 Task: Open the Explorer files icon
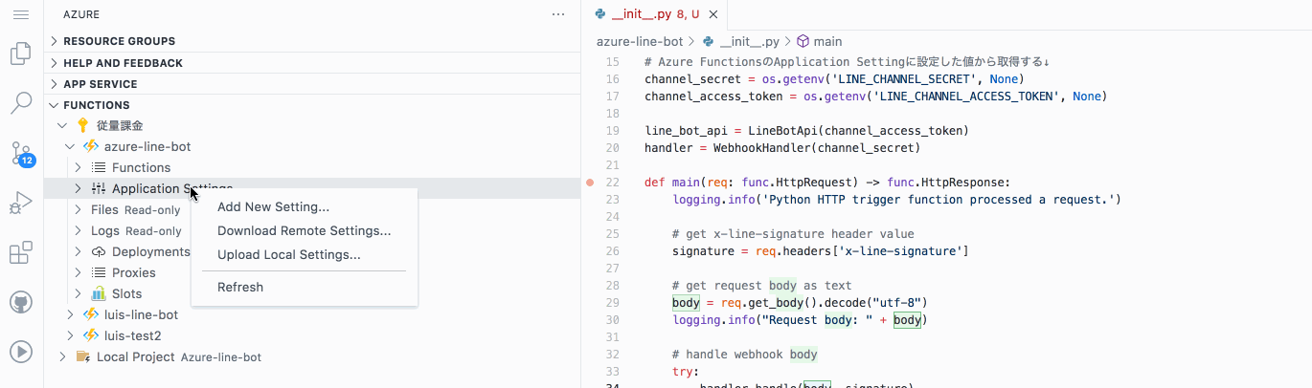(x=21, y=54)
